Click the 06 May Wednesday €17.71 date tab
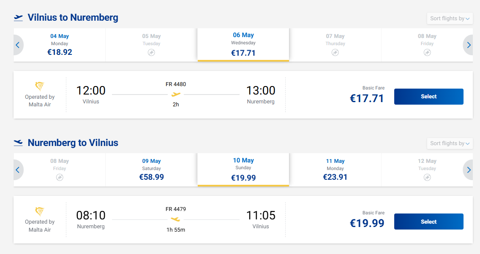480x254 pixels. 243,44
